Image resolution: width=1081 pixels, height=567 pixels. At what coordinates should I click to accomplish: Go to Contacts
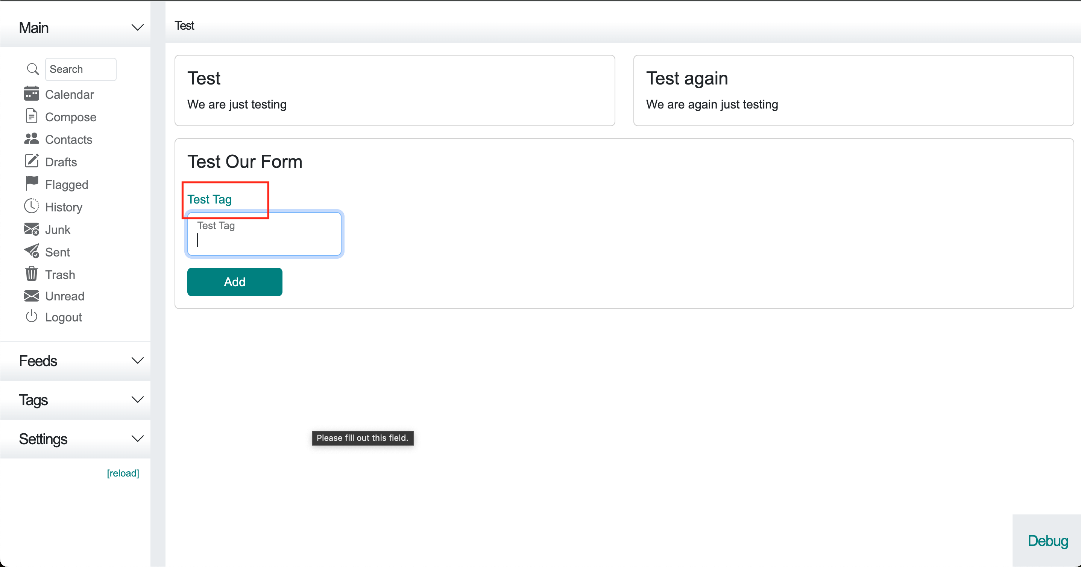click(69, 140)
